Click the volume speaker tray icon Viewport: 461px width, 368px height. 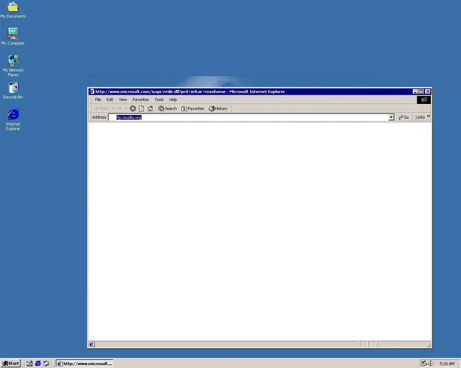pyautogui.click(x=430, y=363)
